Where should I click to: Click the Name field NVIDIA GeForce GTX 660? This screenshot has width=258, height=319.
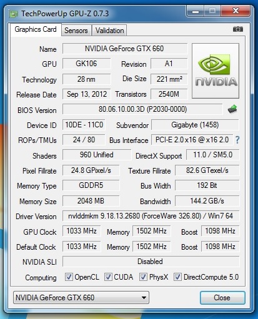124,49
